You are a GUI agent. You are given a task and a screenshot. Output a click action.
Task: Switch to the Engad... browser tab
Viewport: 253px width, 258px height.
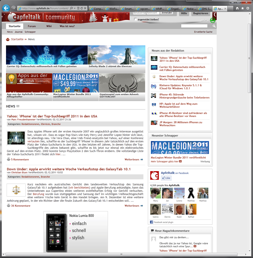click(174, 9)
